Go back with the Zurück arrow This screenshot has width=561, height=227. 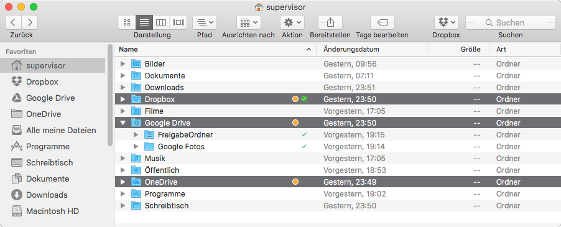pos(13,22)
